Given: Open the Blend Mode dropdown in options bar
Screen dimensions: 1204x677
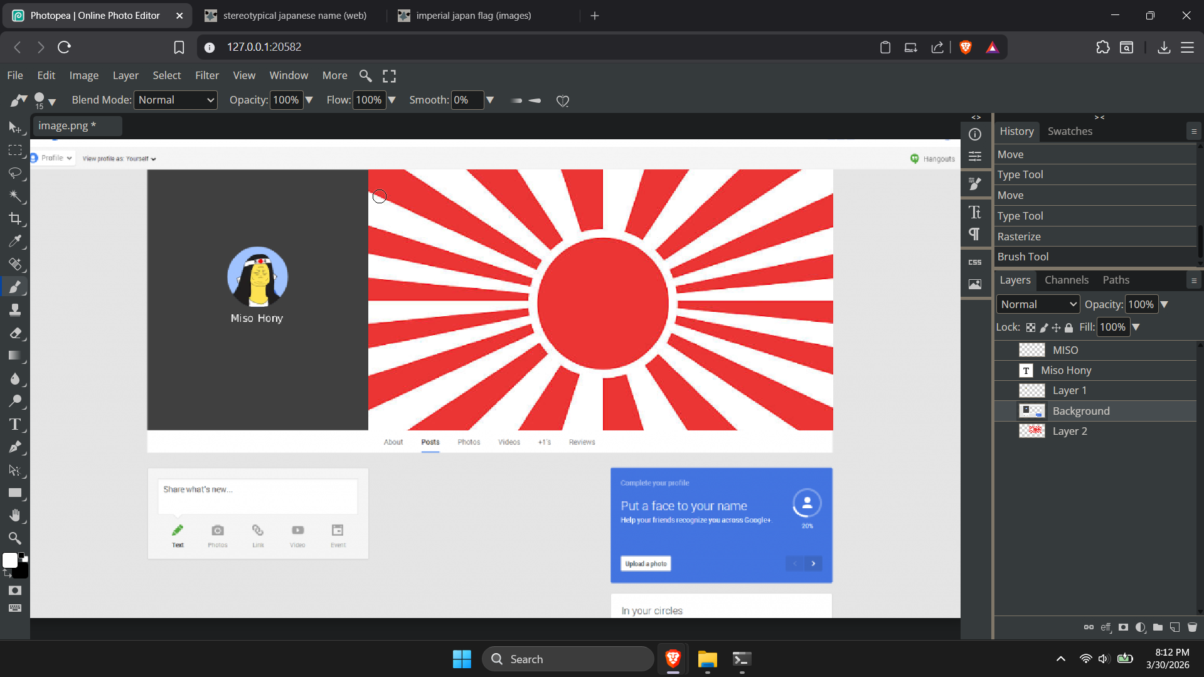Looking at the screenshot, I should tap(176, 100).
